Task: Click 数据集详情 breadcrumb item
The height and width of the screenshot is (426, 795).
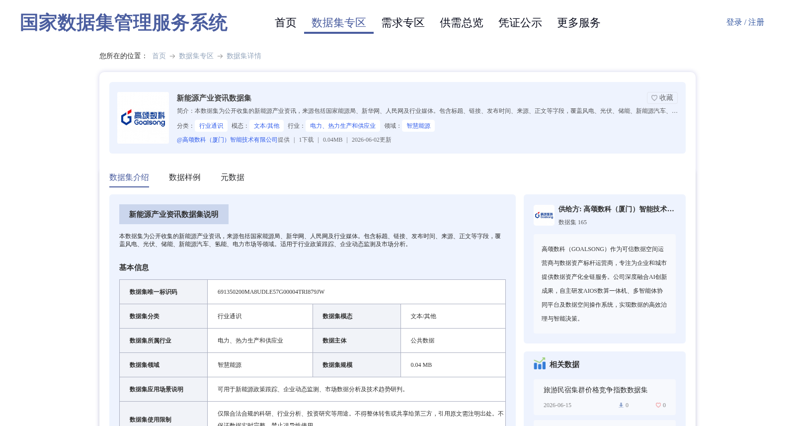Action: 244,56
